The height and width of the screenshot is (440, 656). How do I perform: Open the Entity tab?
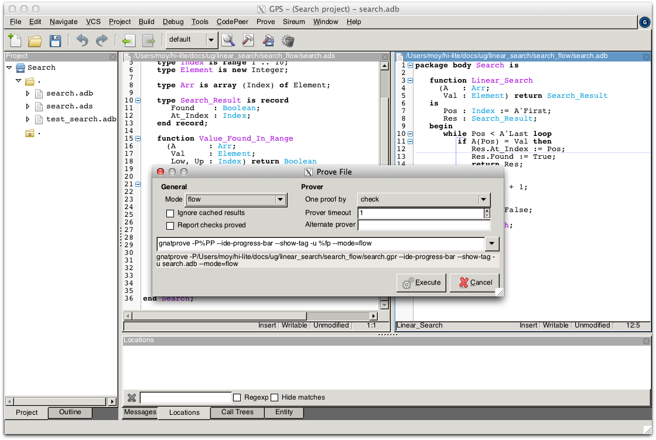(284, 412)
